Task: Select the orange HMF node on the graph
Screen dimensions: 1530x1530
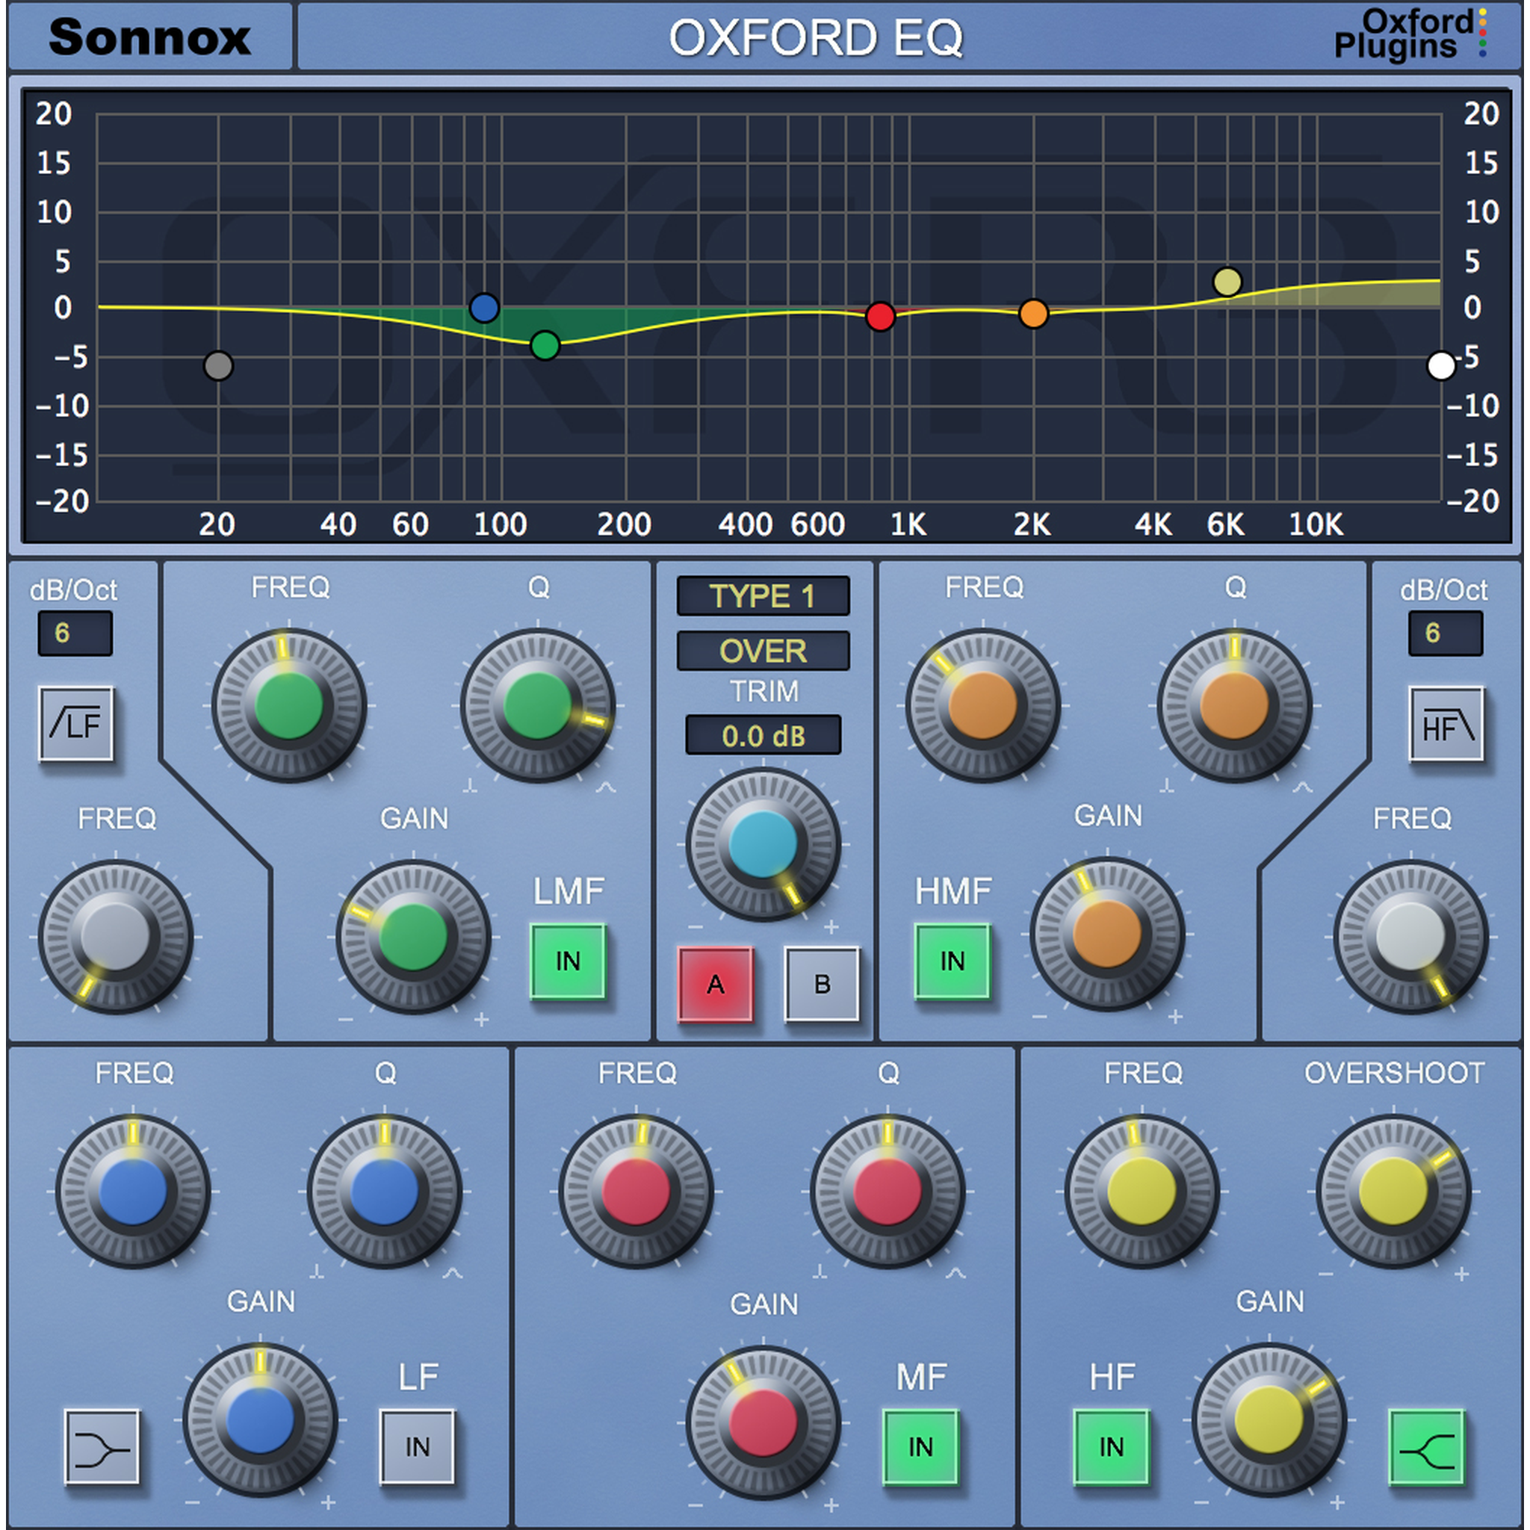Action: pyautogui.click(x=1034, y=315)
